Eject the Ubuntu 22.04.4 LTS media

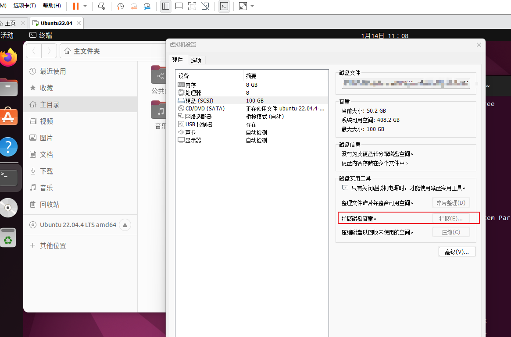[x=125, y=224]
